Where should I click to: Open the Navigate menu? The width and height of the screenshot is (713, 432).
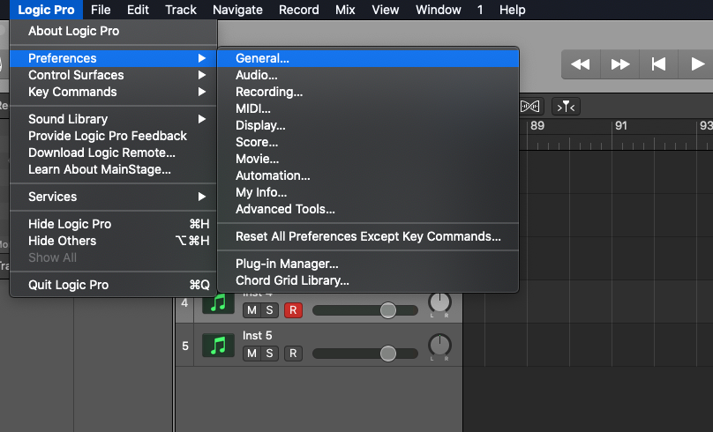pos(237,10)
